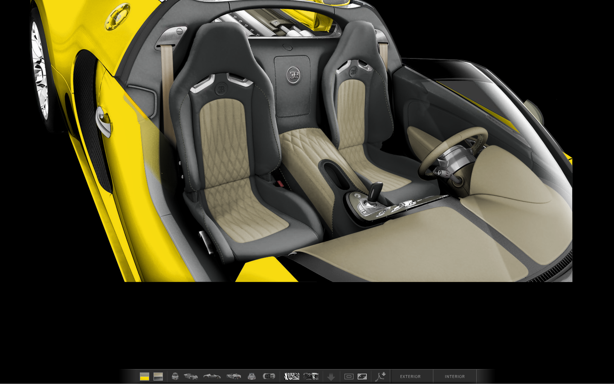Click the down arrow download icon

(331, 377)
